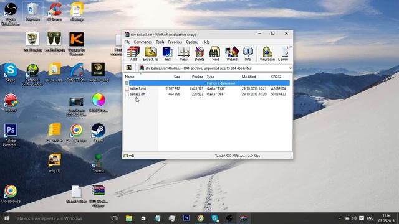Screen dimensions: 399x224
Task: Open File Explorer from taskbar
Action: click(x=129, y=218)
